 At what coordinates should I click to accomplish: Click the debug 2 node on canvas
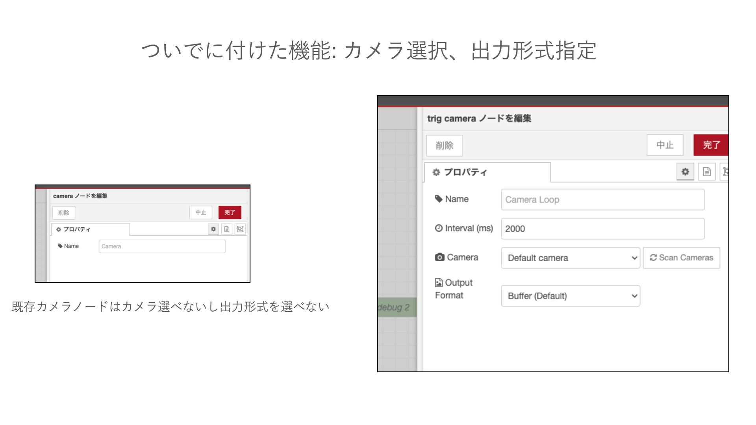pyautogui.click(x=396, y=307)
